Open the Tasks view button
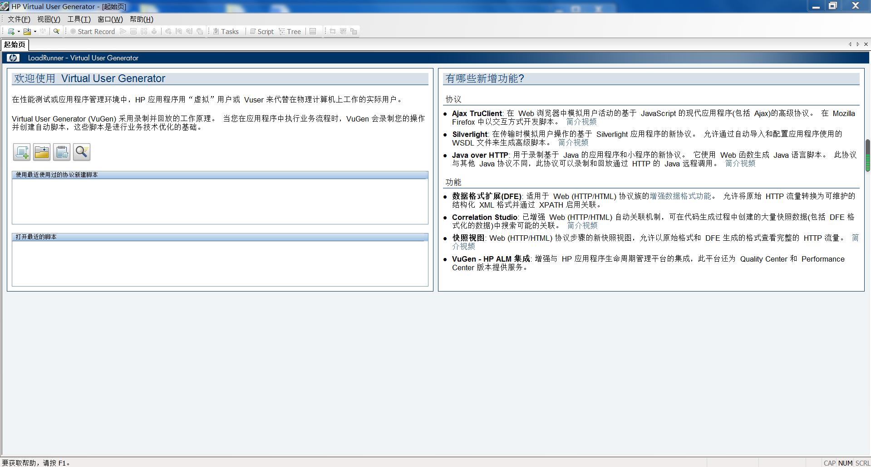871x467 pixels. 226,31
